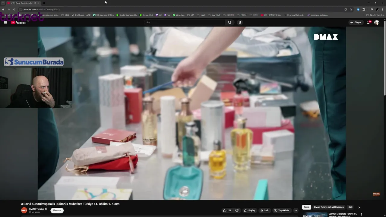The width and height of the screenshot is (386, 217).
Task: Open the Chrome profile avatar
Action: point(377,9)
